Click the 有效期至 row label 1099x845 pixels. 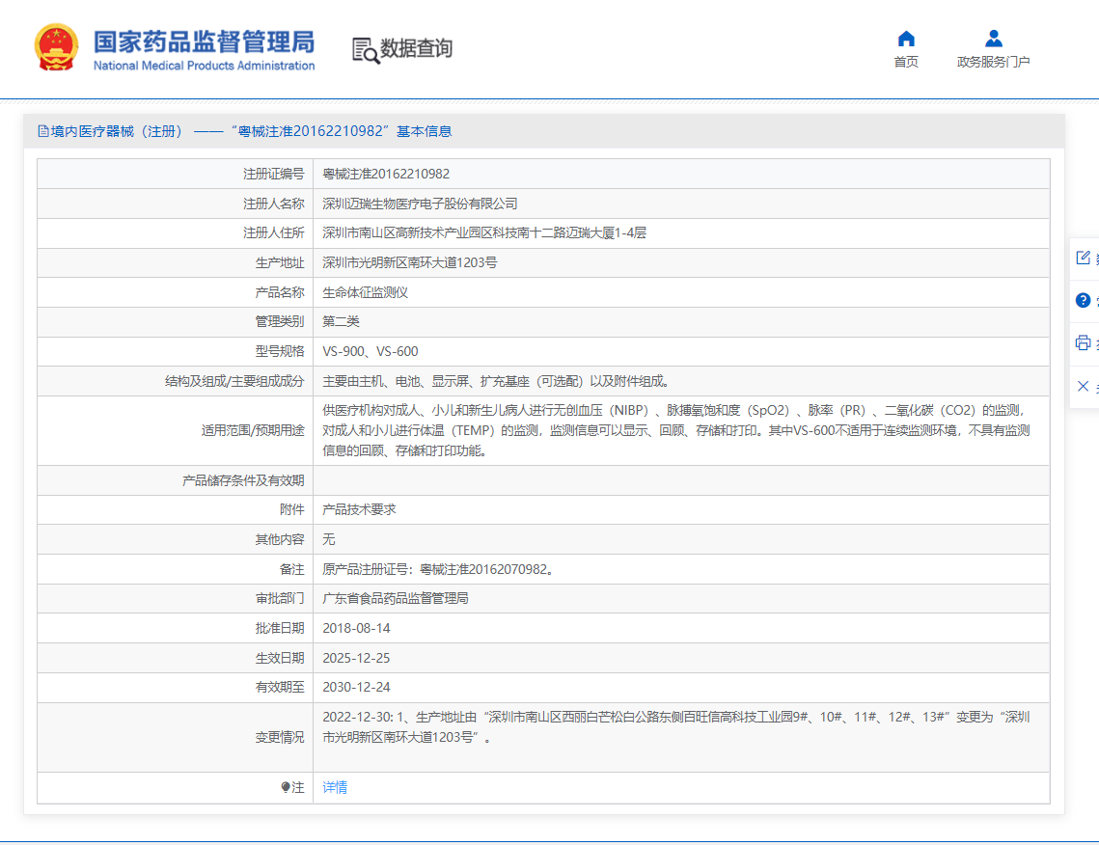(280, 688)
